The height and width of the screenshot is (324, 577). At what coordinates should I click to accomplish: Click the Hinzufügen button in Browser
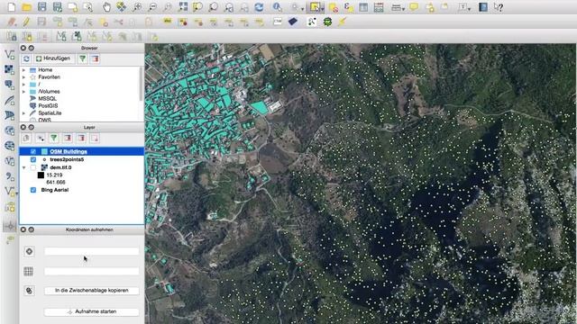click(54, 58)
